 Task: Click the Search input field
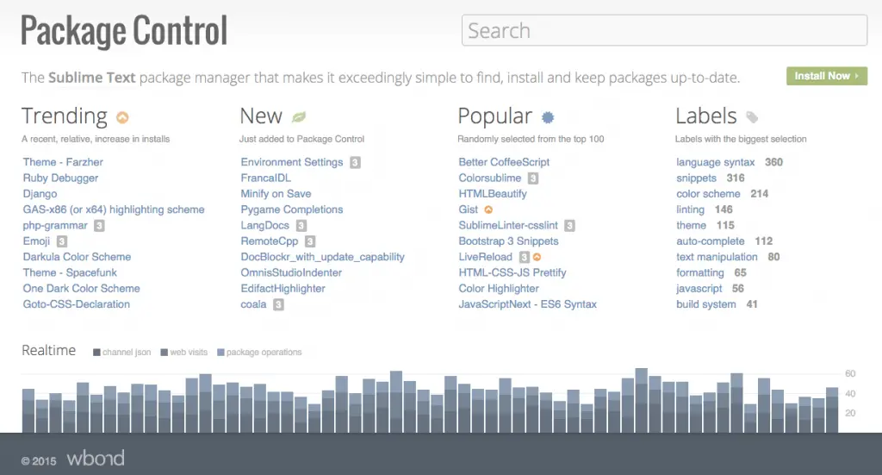[664, 30]
